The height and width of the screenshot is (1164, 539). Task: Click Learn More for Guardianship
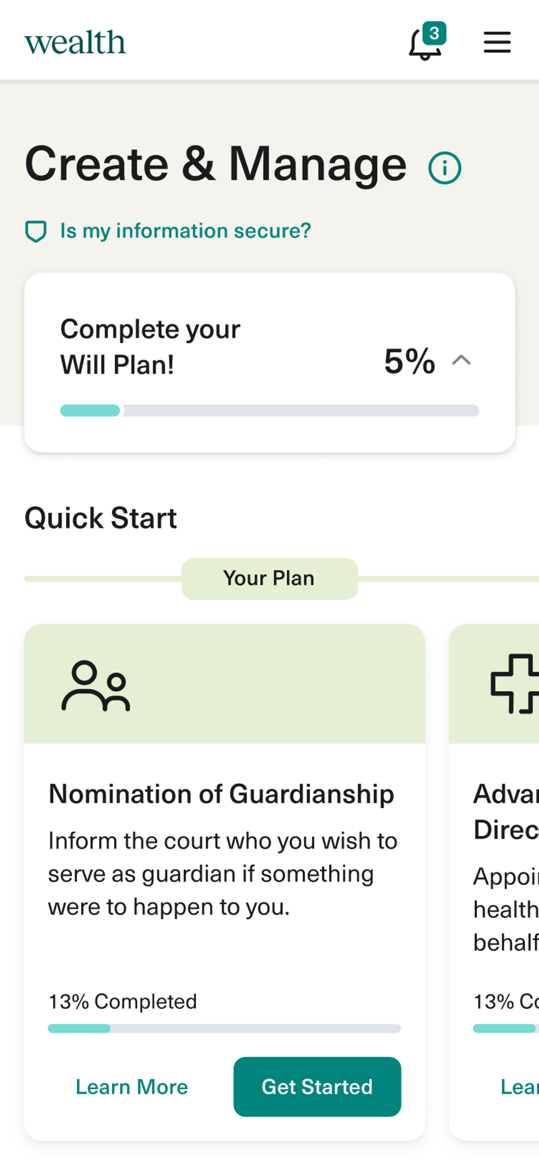pyautogui.click(x=132, y=1087)
